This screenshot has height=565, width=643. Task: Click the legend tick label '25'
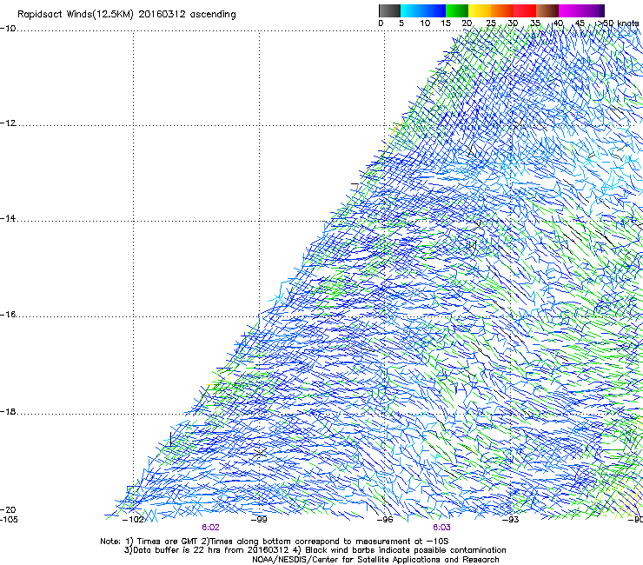[491, 23]
